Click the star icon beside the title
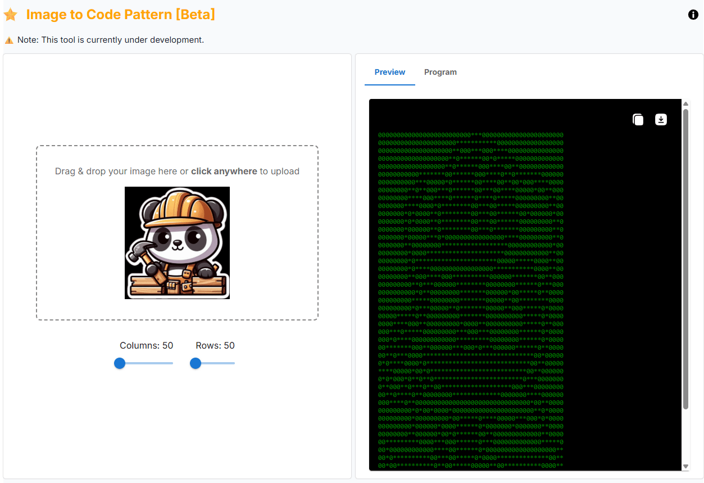Screen dimensions: 704x483 click(x=11, y=14)
